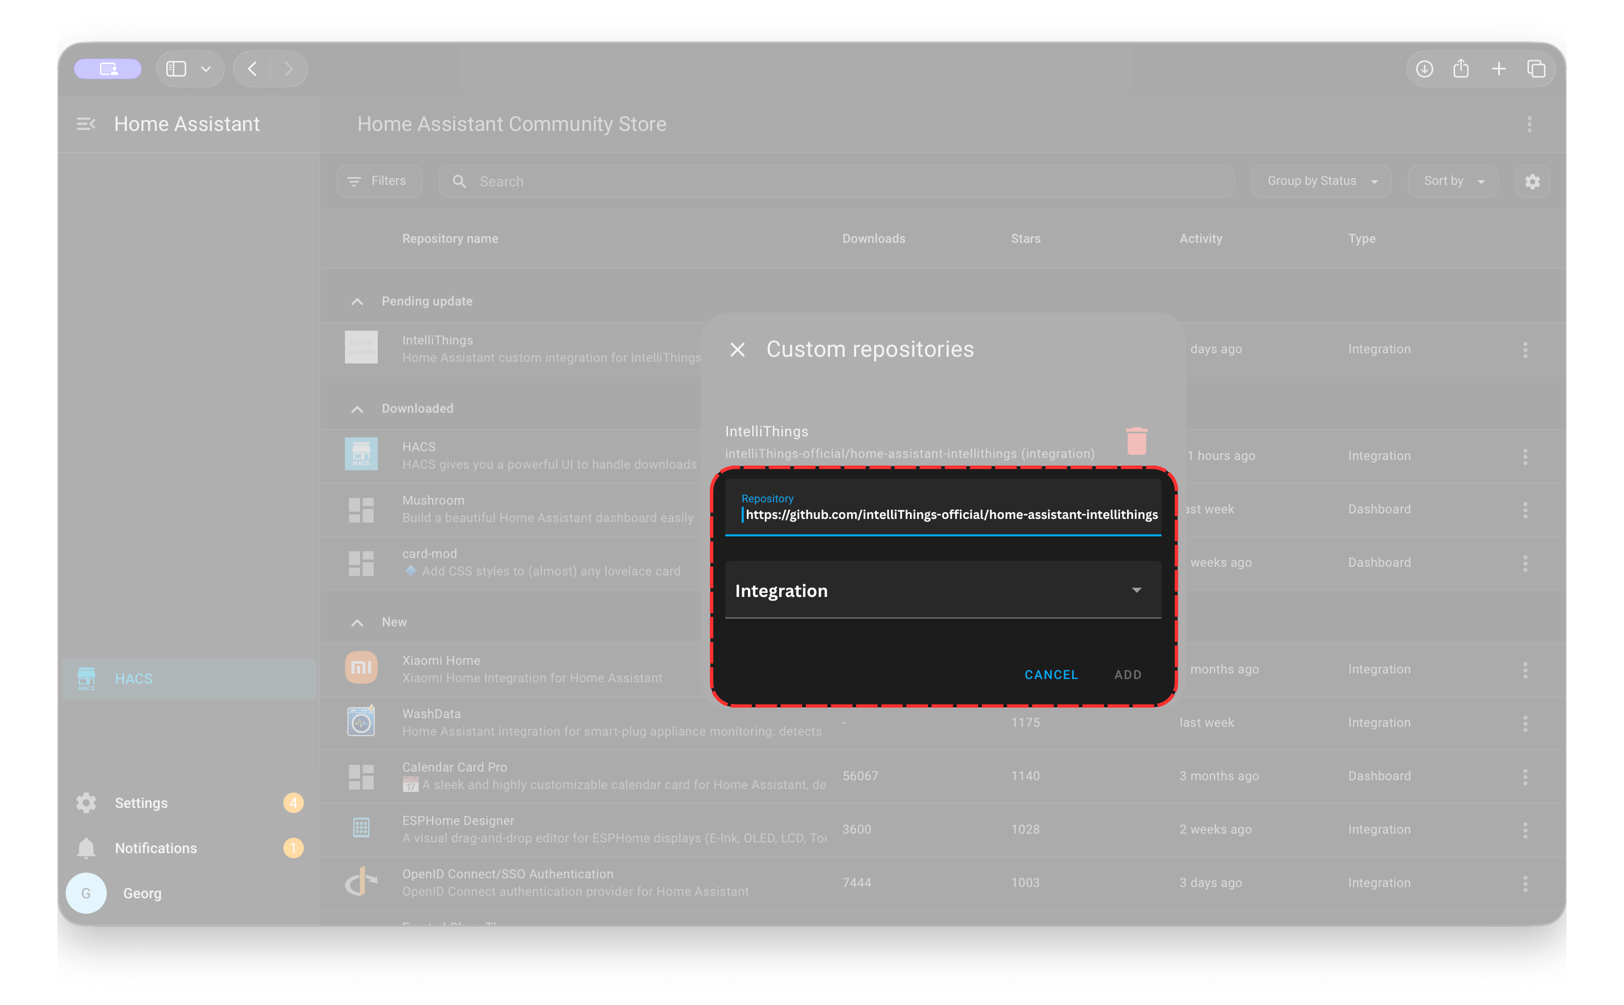Close the Custom repositories dialog
The image size is (1624, 1005).
click(x=737, y=350)
